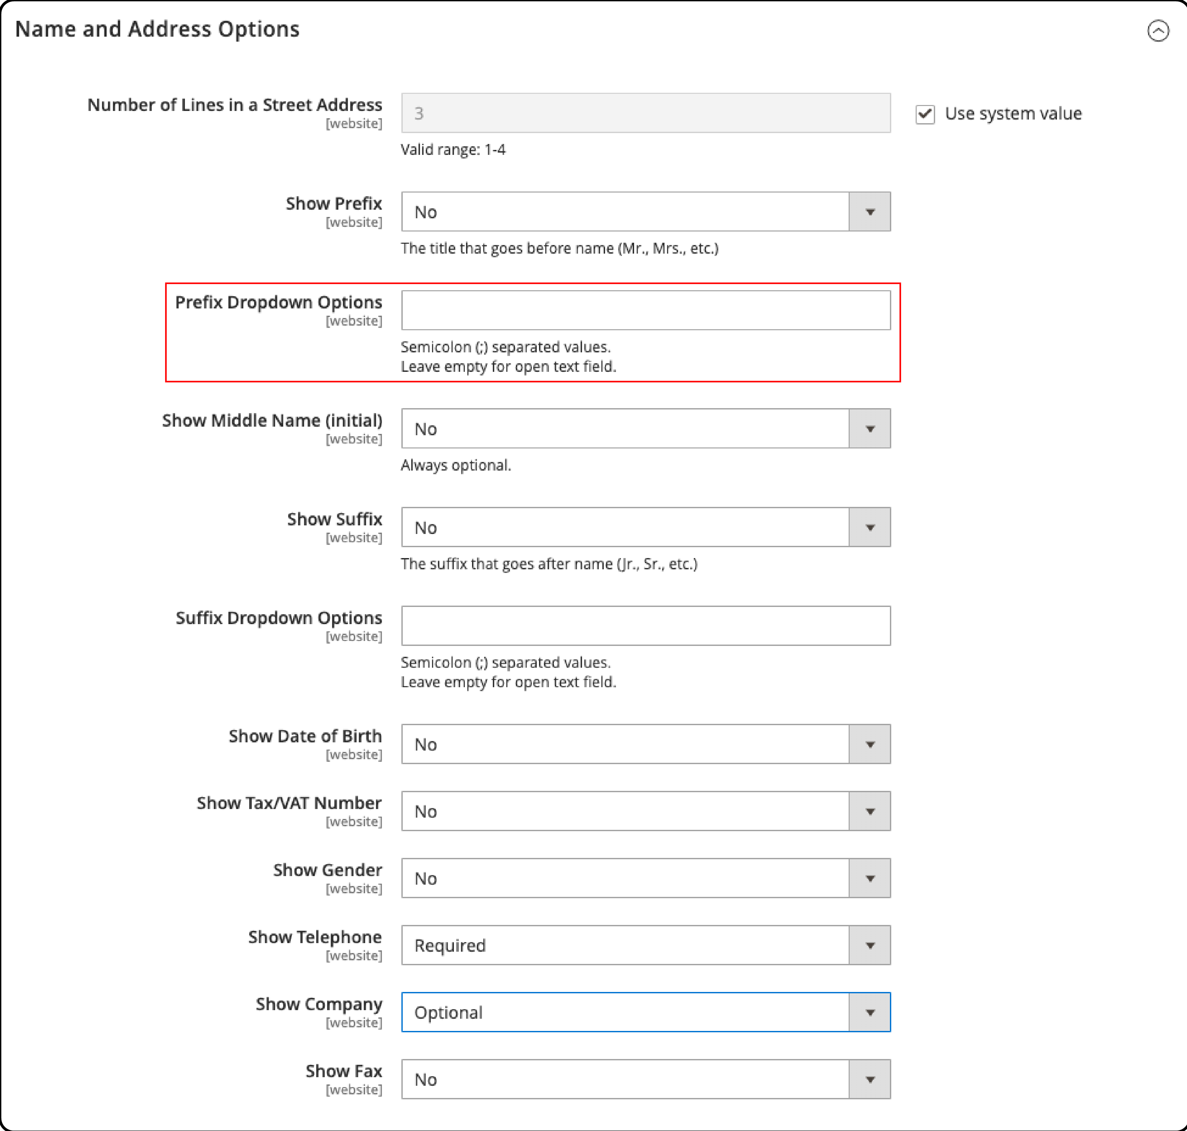Open the Show Fax dropdown
Screen dimensions: 1187x1131
(x=646, y=1078)
